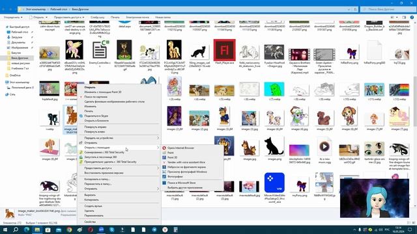Show hidden system tray icons chevron
The height and width of the screenshot is (234, 417).
pyautogui.click(x=354, y=229)
